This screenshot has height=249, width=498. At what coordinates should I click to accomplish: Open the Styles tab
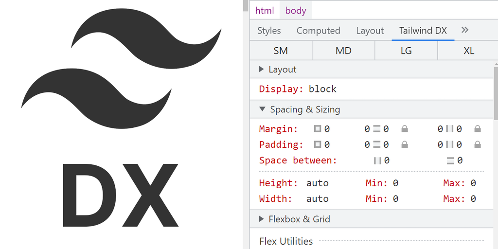coord(269,31)
